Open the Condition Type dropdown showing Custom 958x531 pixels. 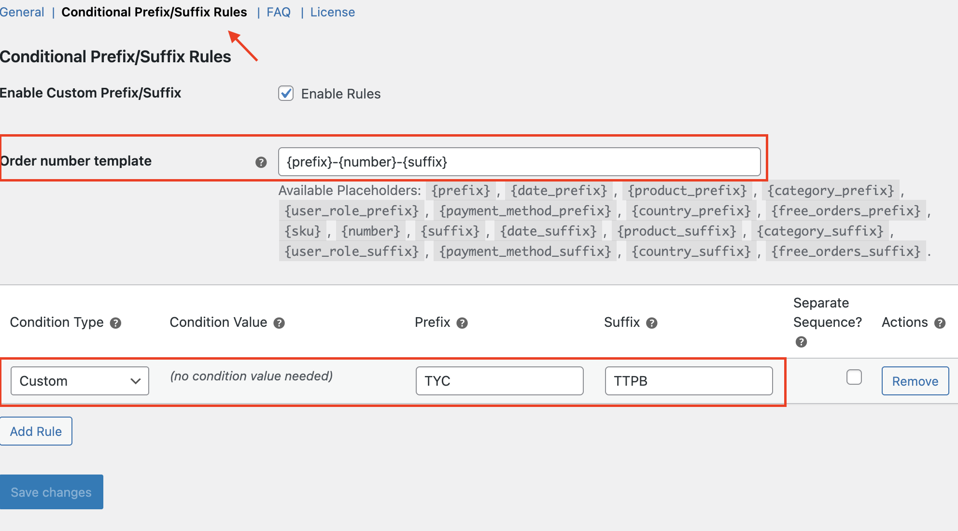(x=79, y=381)
